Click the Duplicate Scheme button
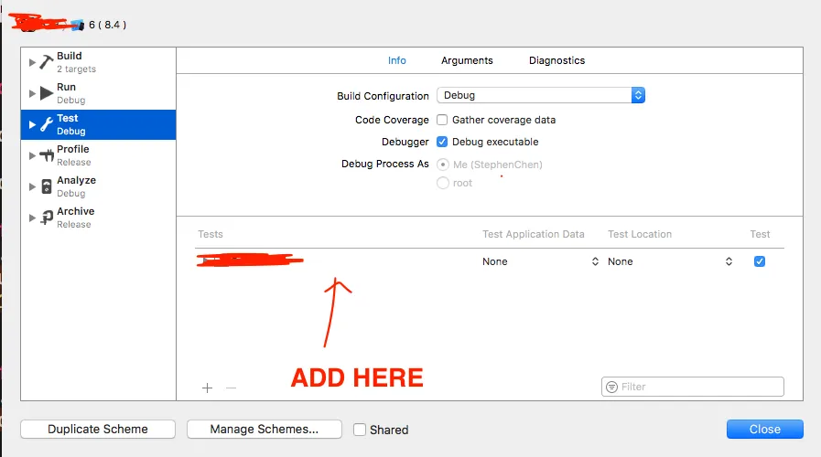The image size is (821, 457). pyautogui.click(x=98, y=430)
